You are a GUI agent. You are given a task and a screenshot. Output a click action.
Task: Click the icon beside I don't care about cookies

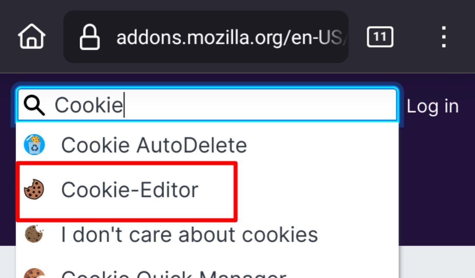tap(34, 234)
